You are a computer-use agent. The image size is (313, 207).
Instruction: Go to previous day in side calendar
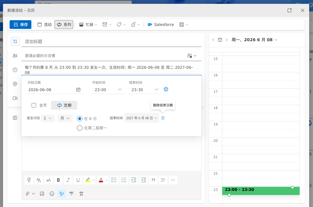click(x=213, y=40)
